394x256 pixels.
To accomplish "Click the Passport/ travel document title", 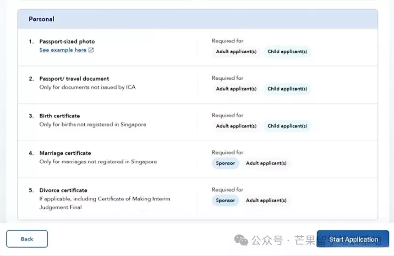I will [x=74, y=79].
